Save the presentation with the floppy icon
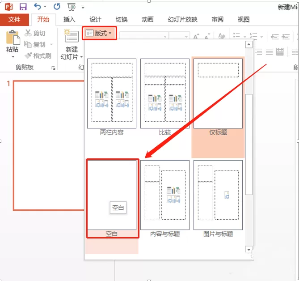Screen dimensions: 299x281 [23, 7]
